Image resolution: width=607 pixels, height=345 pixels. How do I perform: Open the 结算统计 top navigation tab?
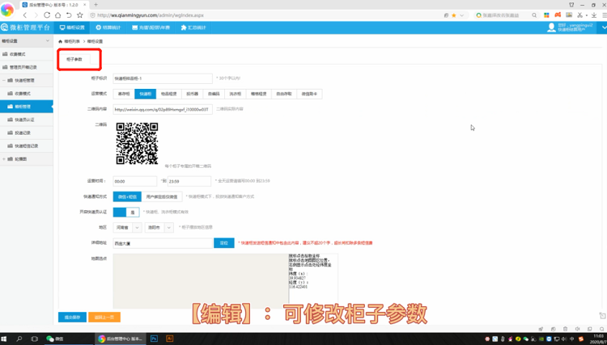coord(108,27)
